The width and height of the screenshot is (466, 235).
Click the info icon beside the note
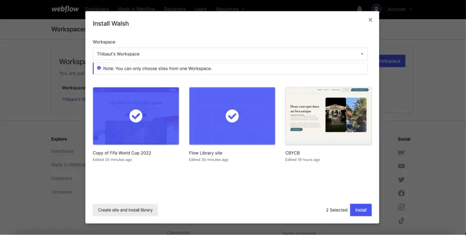pyautogui.click(x=99, y=68)
